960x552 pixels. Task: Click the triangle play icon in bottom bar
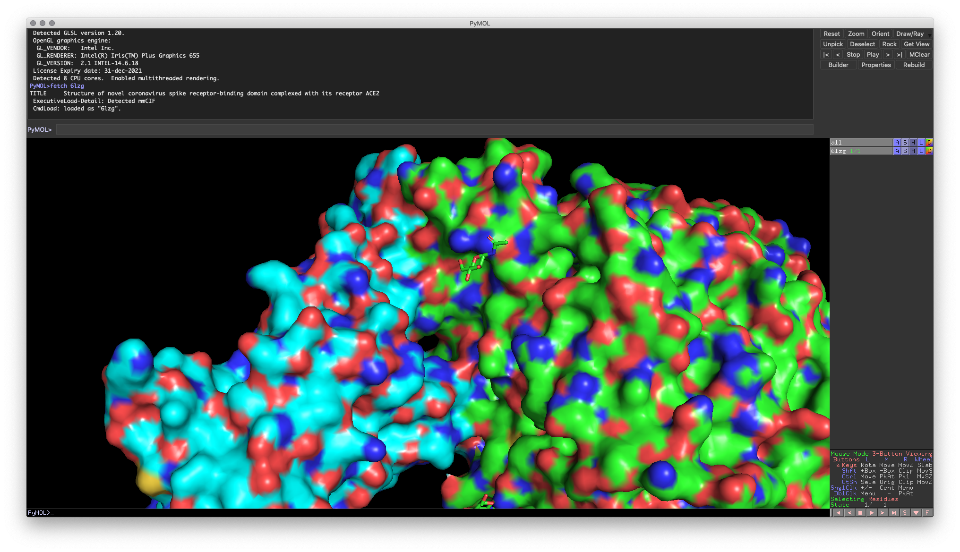(871, 513)
